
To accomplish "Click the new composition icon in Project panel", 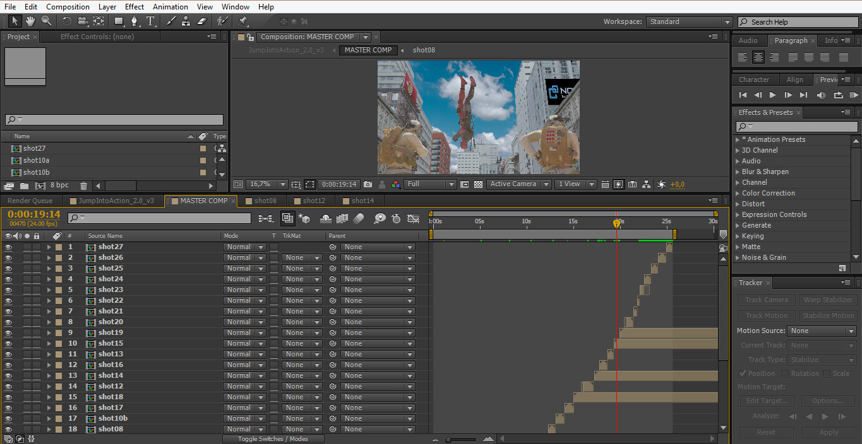I will pyautogui.click(x=40, y=186).
